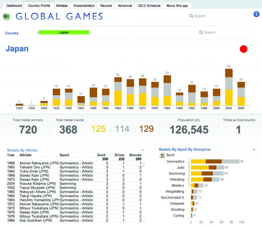Click the green Qlik logo icon
Image resolution: width=262 pixels, height=229 pixels.
point(6,17)
